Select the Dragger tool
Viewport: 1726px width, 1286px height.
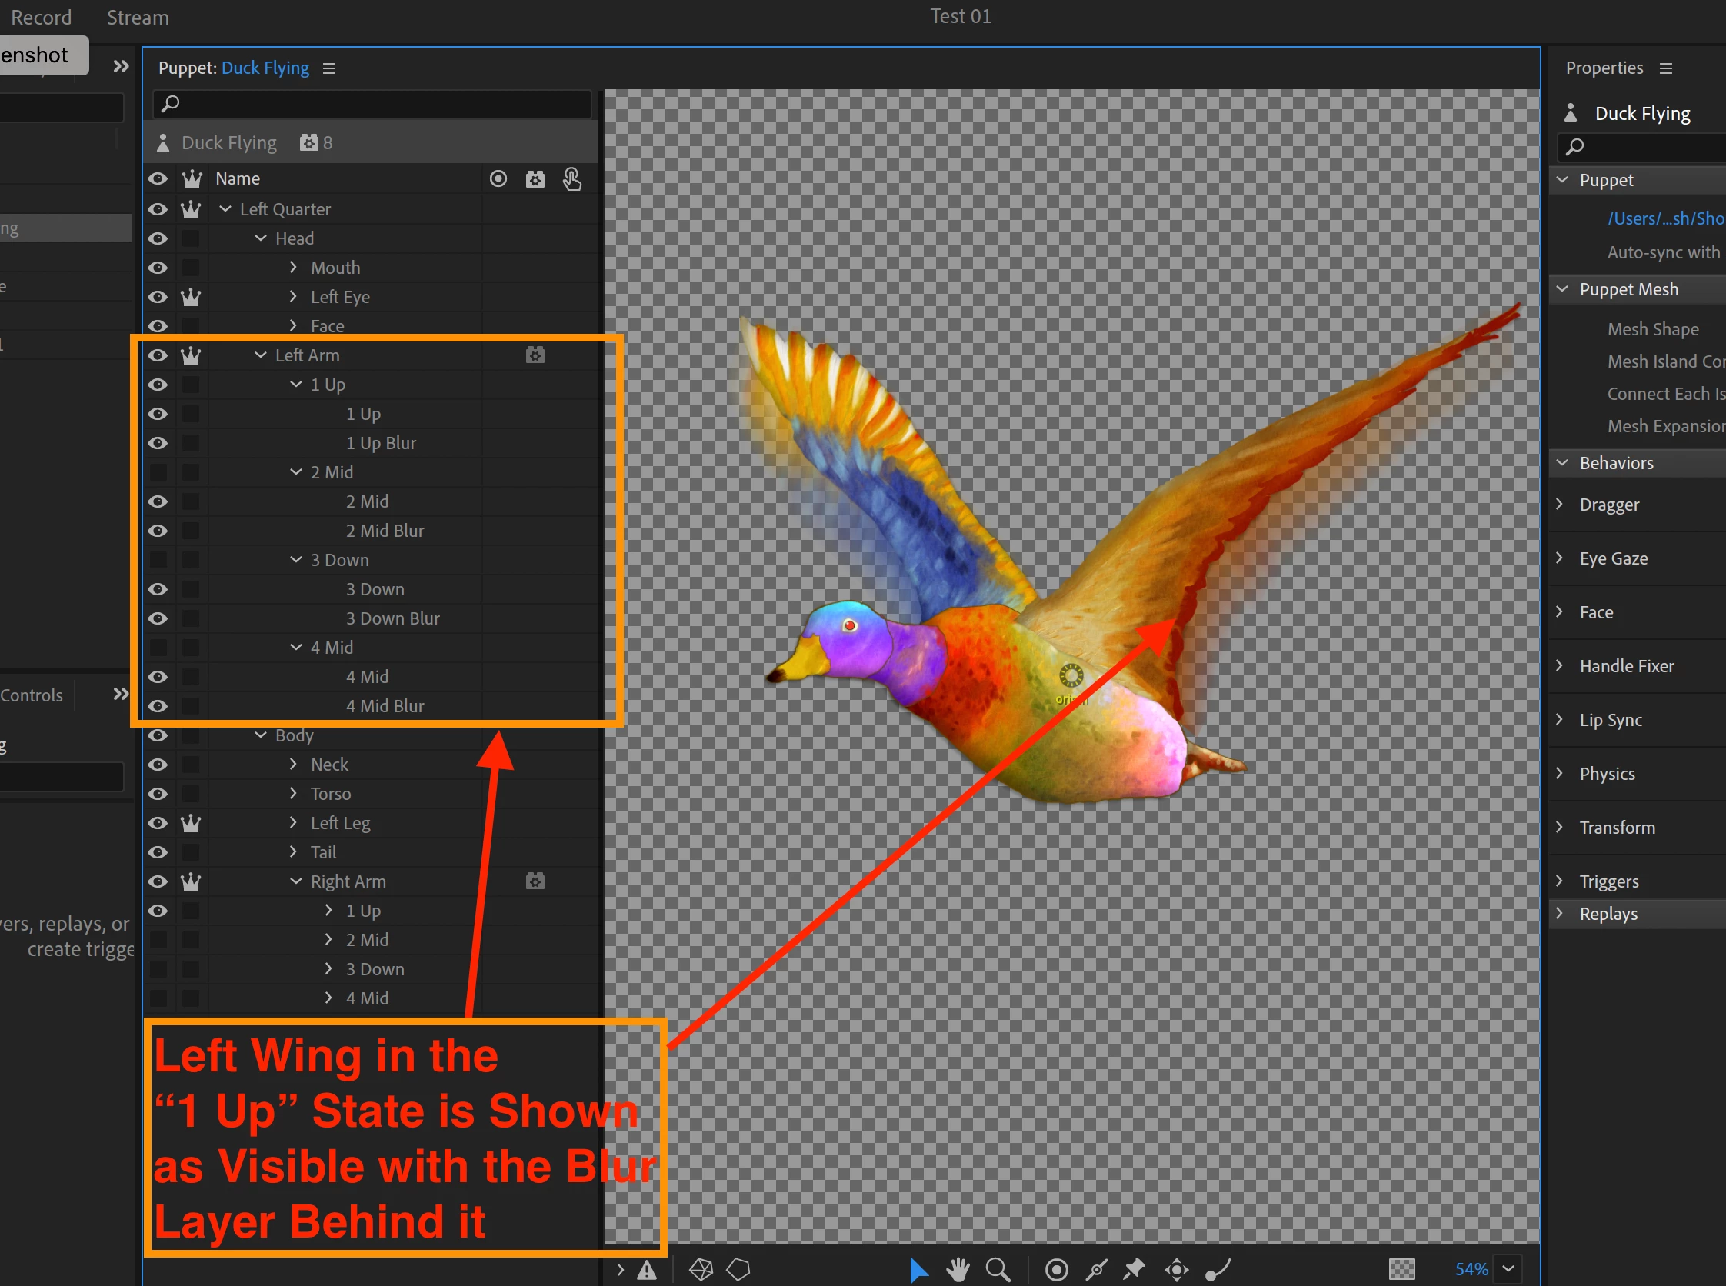pyautogui.click(x=1176, y=1270)
